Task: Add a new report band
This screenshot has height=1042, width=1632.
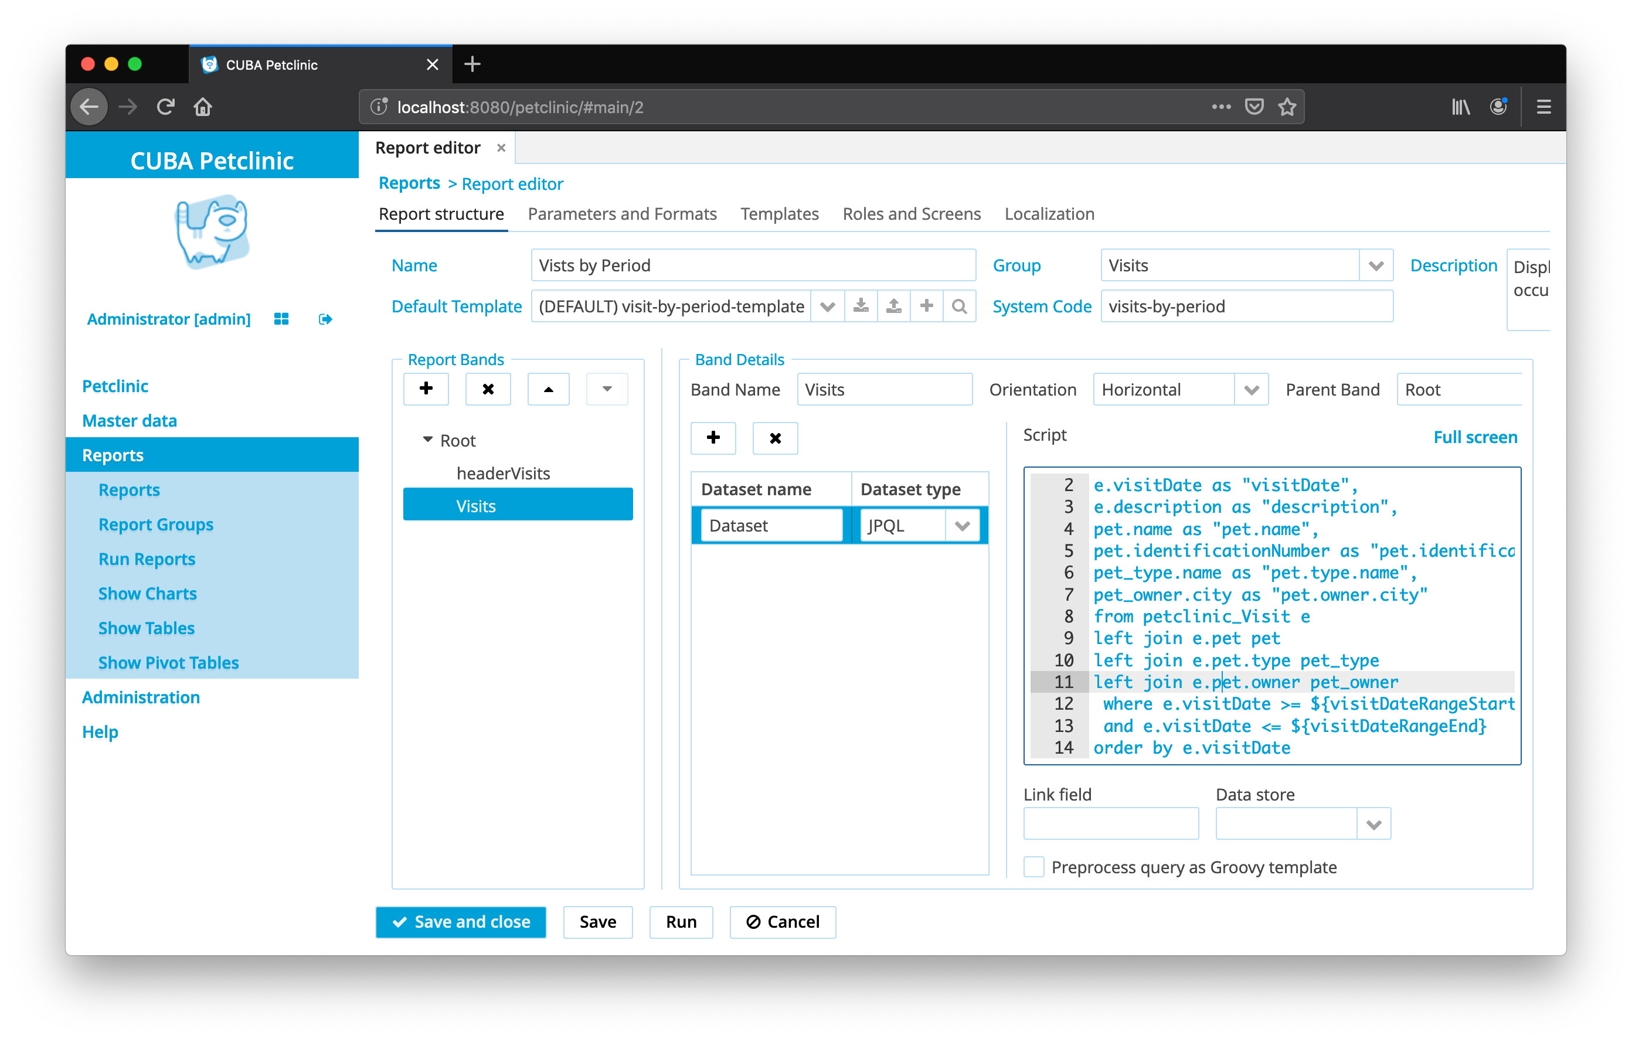Action: pyautogui.click(x=426, y=389)
